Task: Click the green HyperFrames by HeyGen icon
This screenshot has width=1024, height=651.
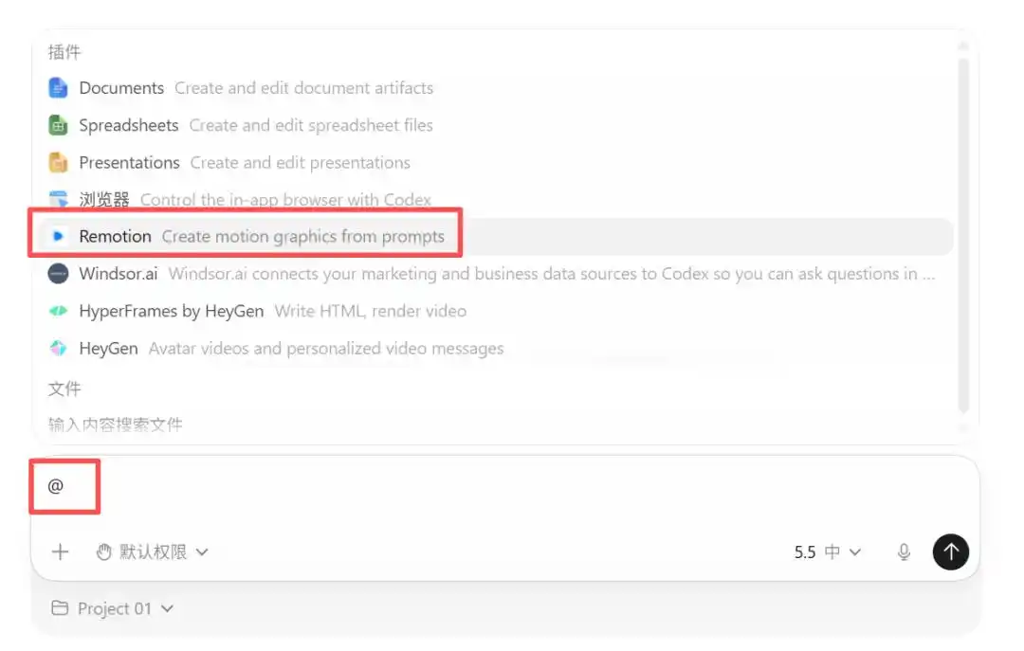Action: (58, 311)
